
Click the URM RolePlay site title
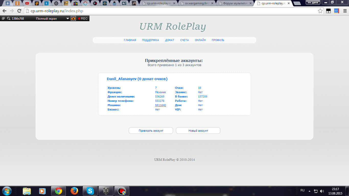(x=172, y=27)
